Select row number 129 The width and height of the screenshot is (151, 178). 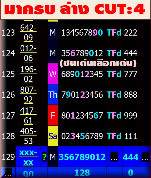(x=8, y=157)
